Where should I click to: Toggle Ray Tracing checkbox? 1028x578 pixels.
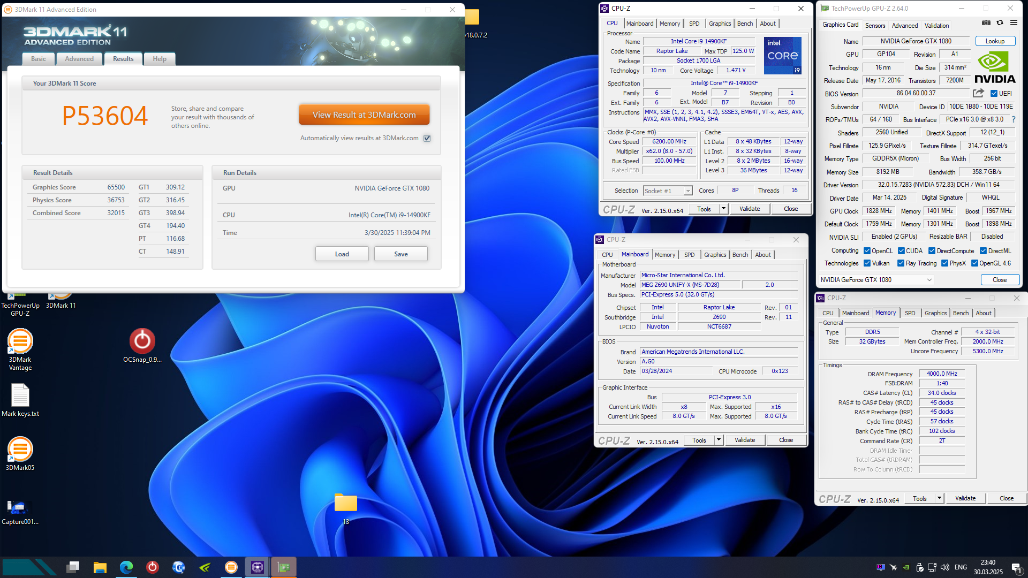pos(901,263)
